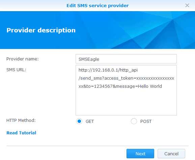Focus the SMS URL text area
This screenshot has width=195, height=160.
(x=126, y=90)
